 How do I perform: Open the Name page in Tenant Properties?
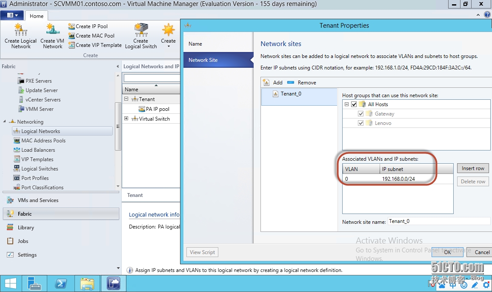[x=218, y=44]
